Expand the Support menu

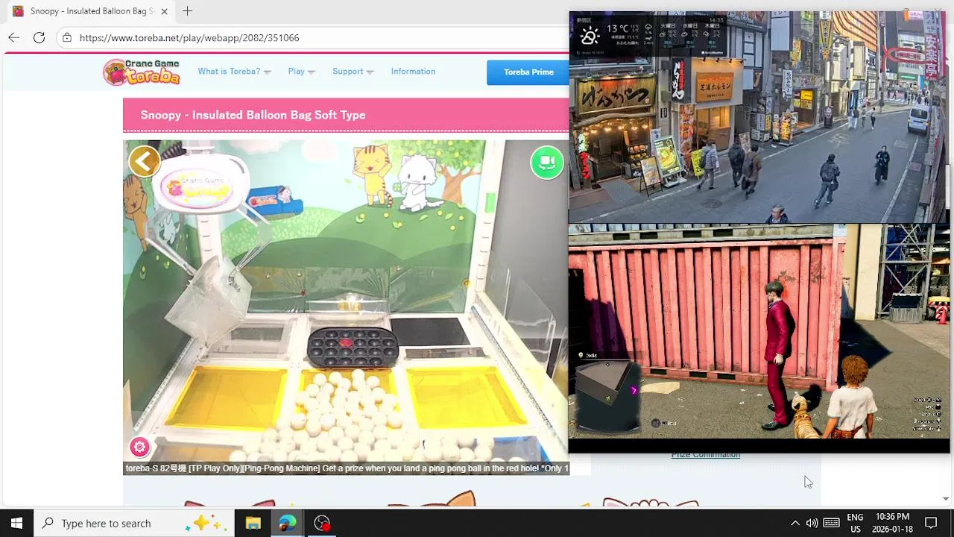[353, 72]
